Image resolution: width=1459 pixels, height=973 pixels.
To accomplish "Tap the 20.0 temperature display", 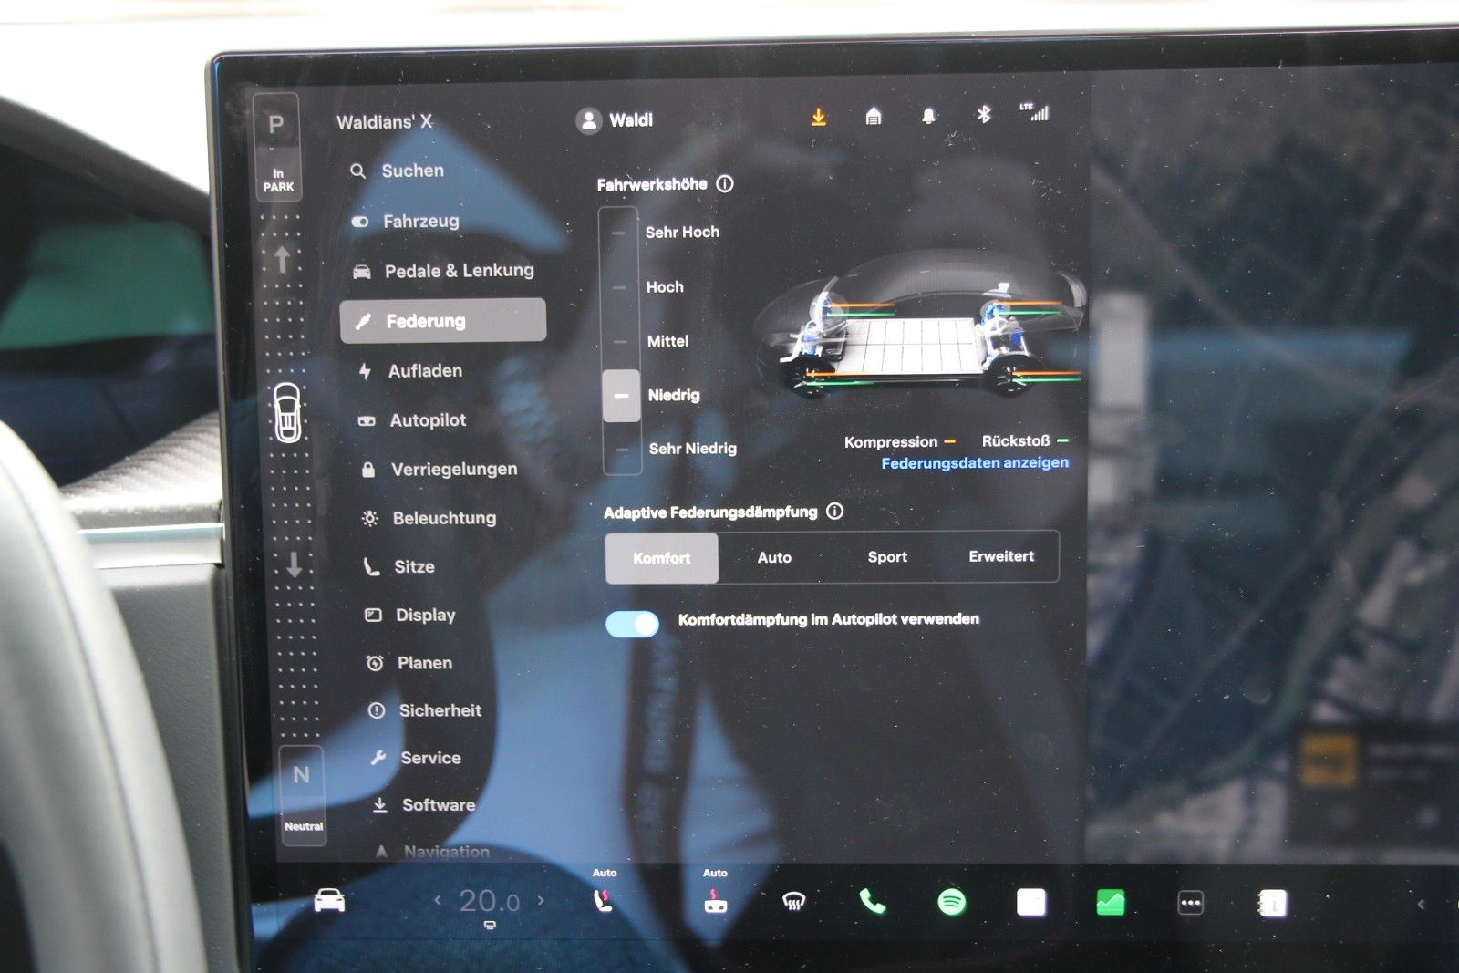I will [490, 902].
